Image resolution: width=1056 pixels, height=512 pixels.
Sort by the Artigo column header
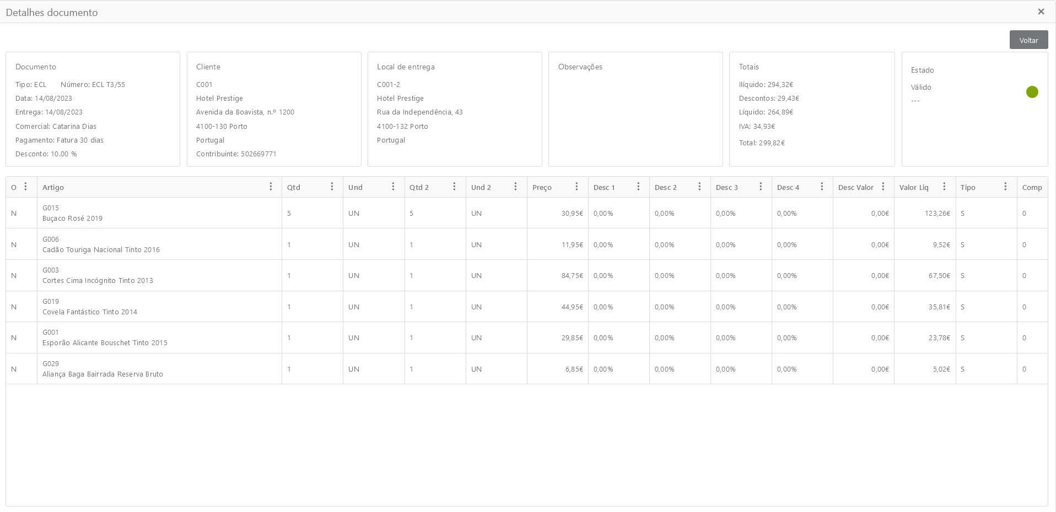53,187
